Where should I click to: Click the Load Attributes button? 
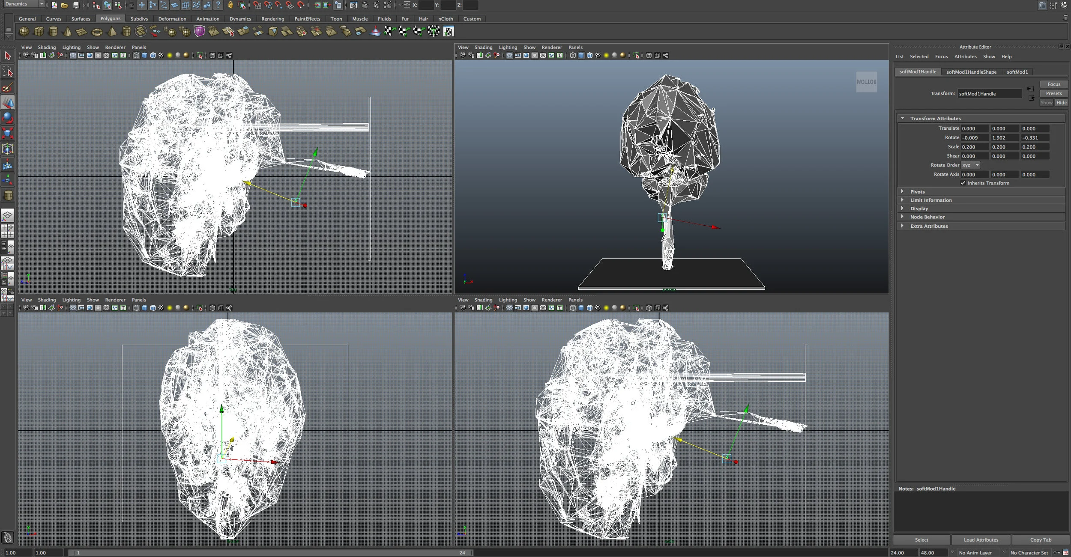[981, 540]
